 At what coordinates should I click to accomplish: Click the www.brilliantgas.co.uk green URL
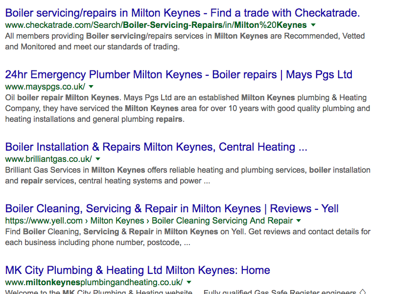click(x=48, y=159)
